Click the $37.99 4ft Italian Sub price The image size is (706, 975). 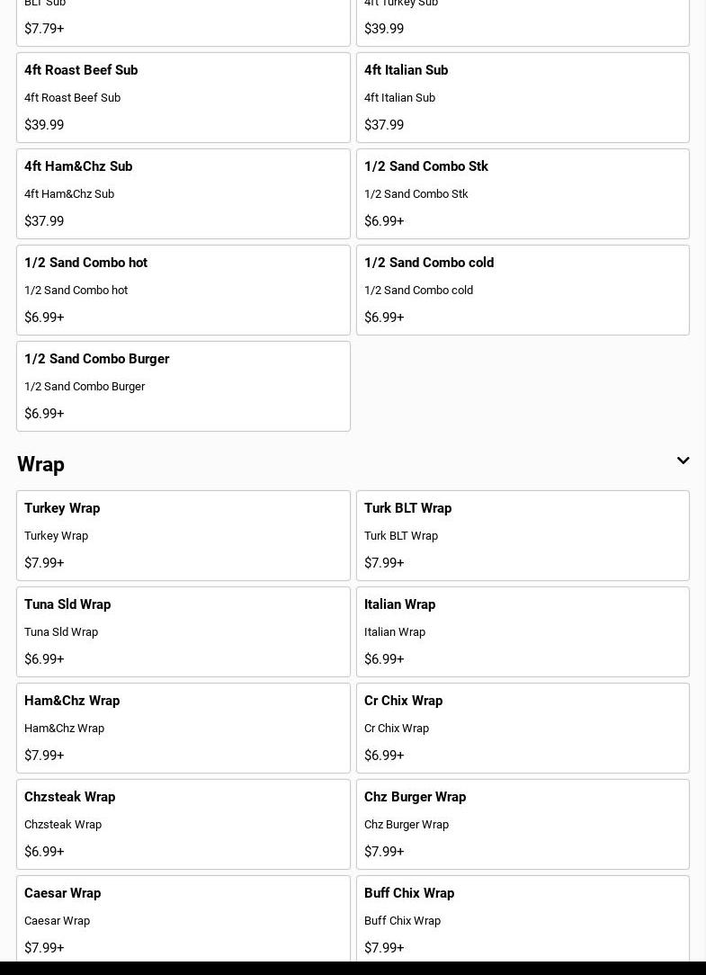384,125
